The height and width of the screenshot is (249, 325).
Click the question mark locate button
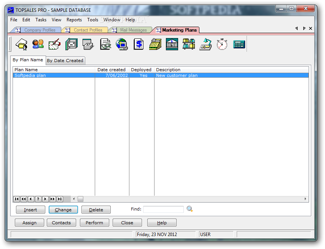[38, 199]
